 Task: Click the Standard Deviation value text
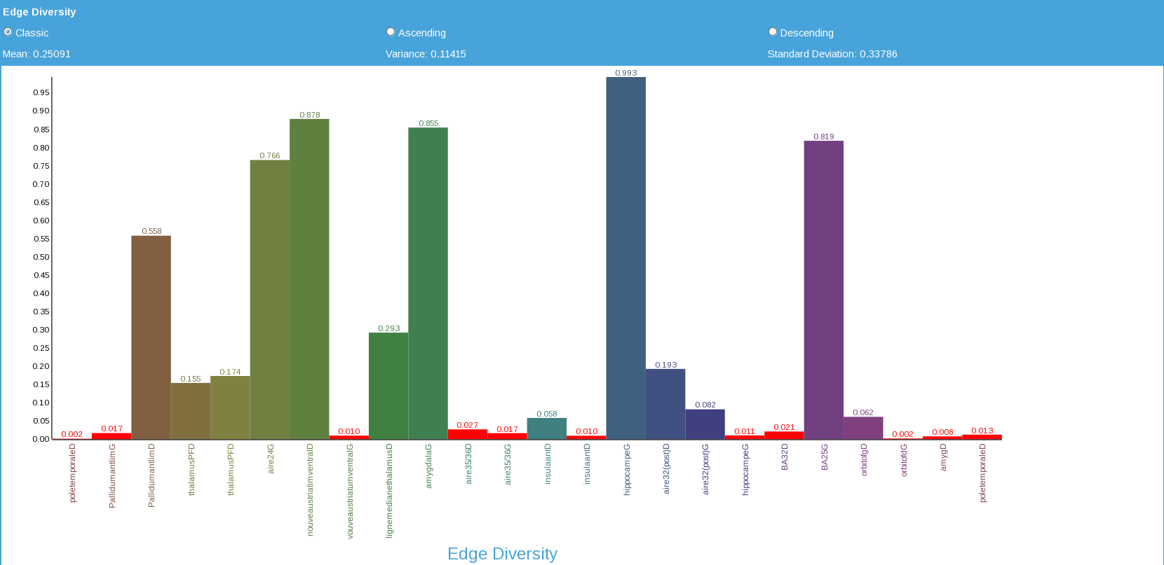(832, 54)
